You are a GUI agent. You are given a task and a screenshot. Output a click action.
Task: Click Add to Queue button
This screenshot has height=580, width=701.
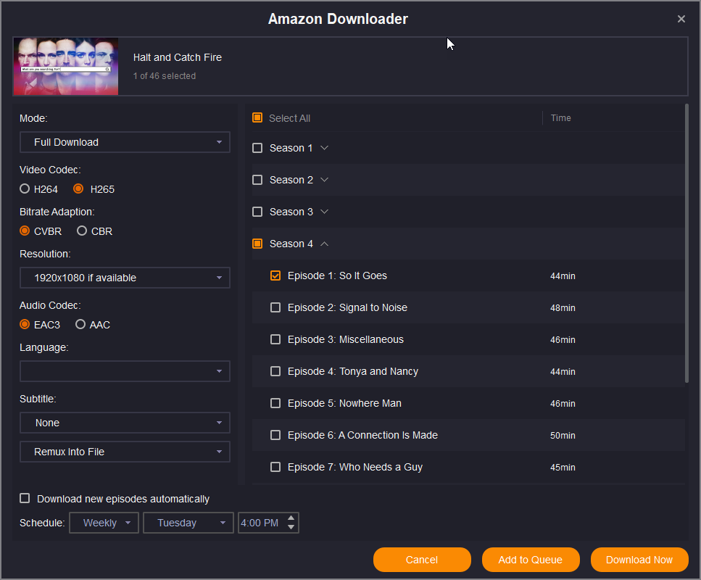[531, 560]
